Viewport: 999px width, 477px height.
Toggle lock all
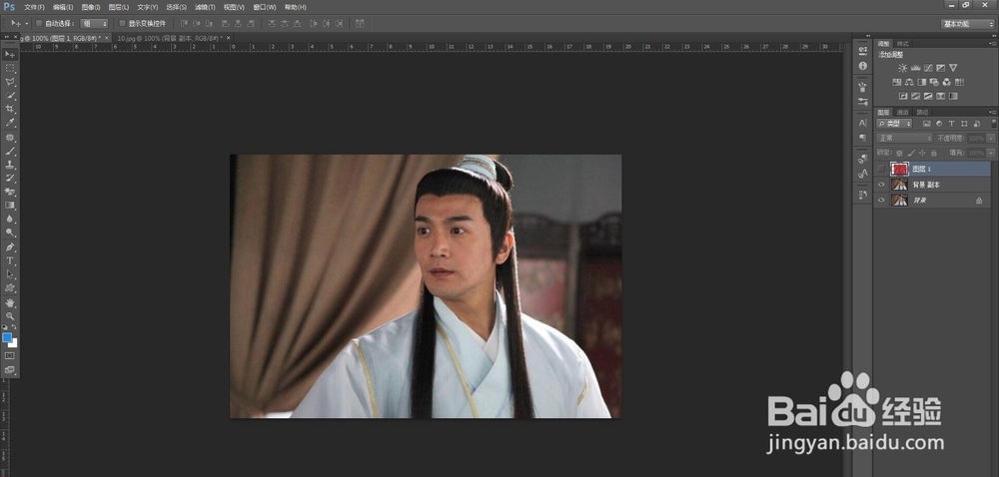(933, 154)
